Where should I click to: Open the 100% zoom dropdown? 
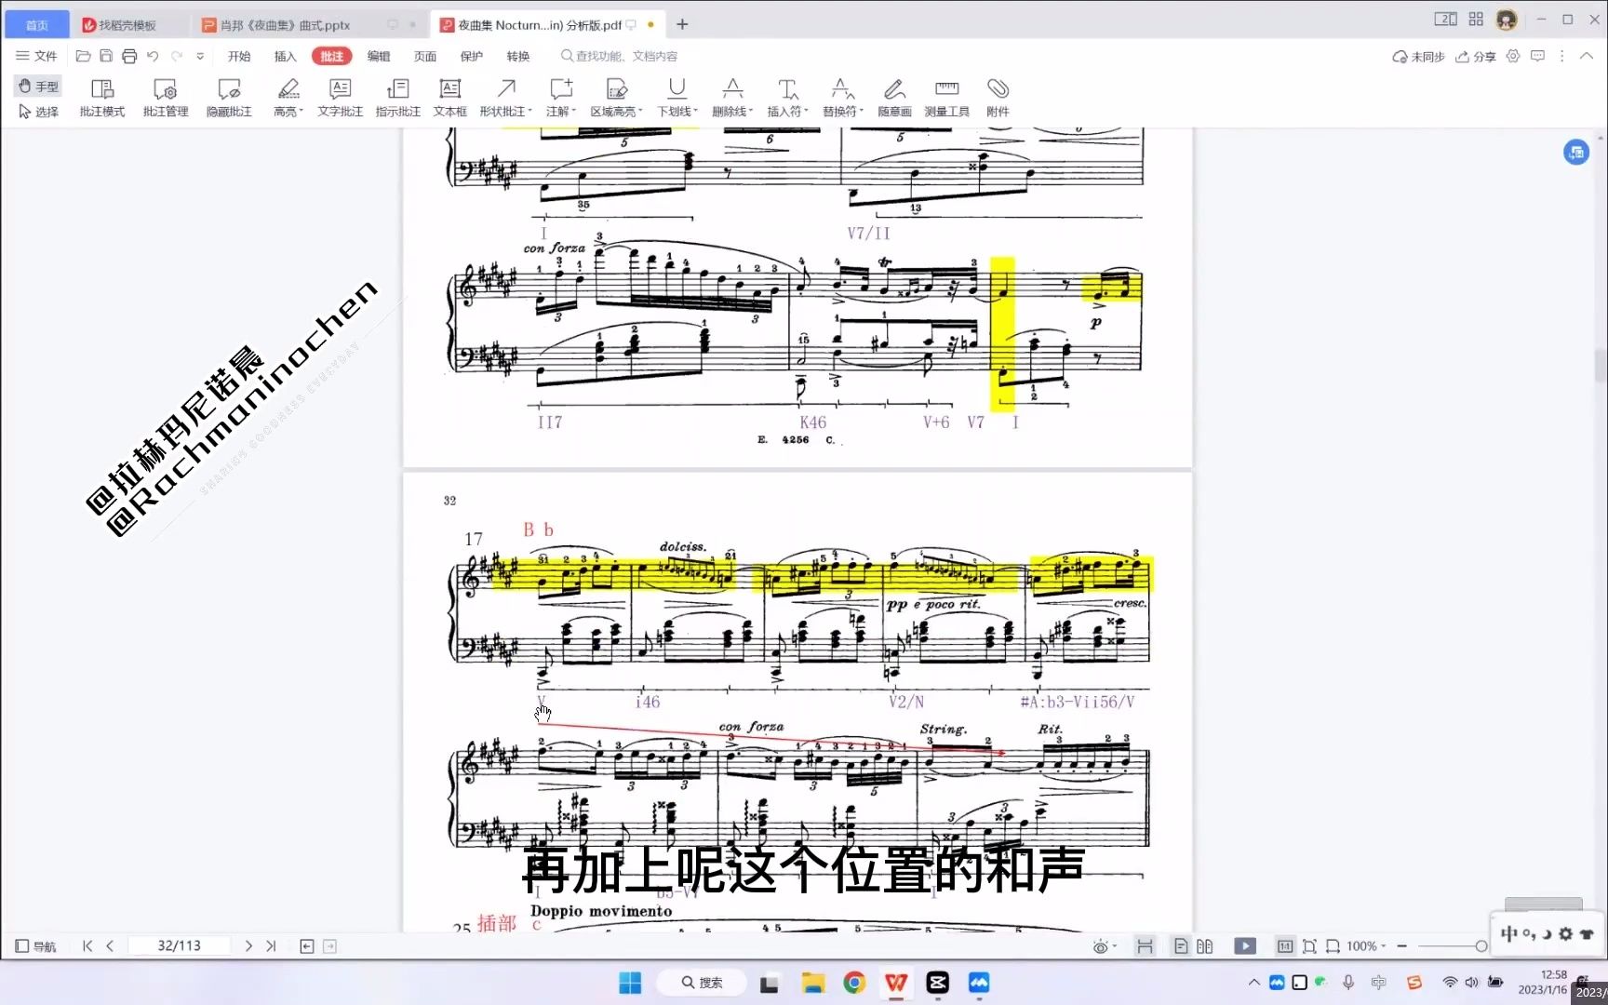pos(1366,946)
